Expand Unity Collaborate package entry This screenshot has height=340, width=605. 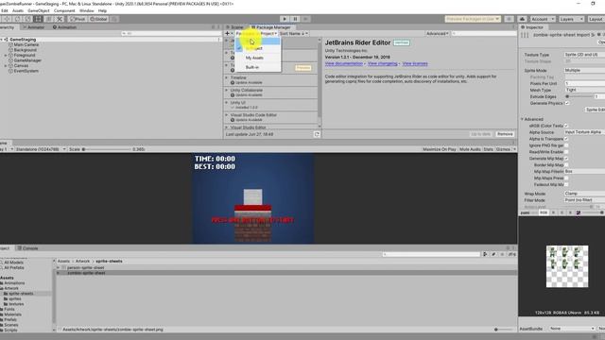coord(227,90)
